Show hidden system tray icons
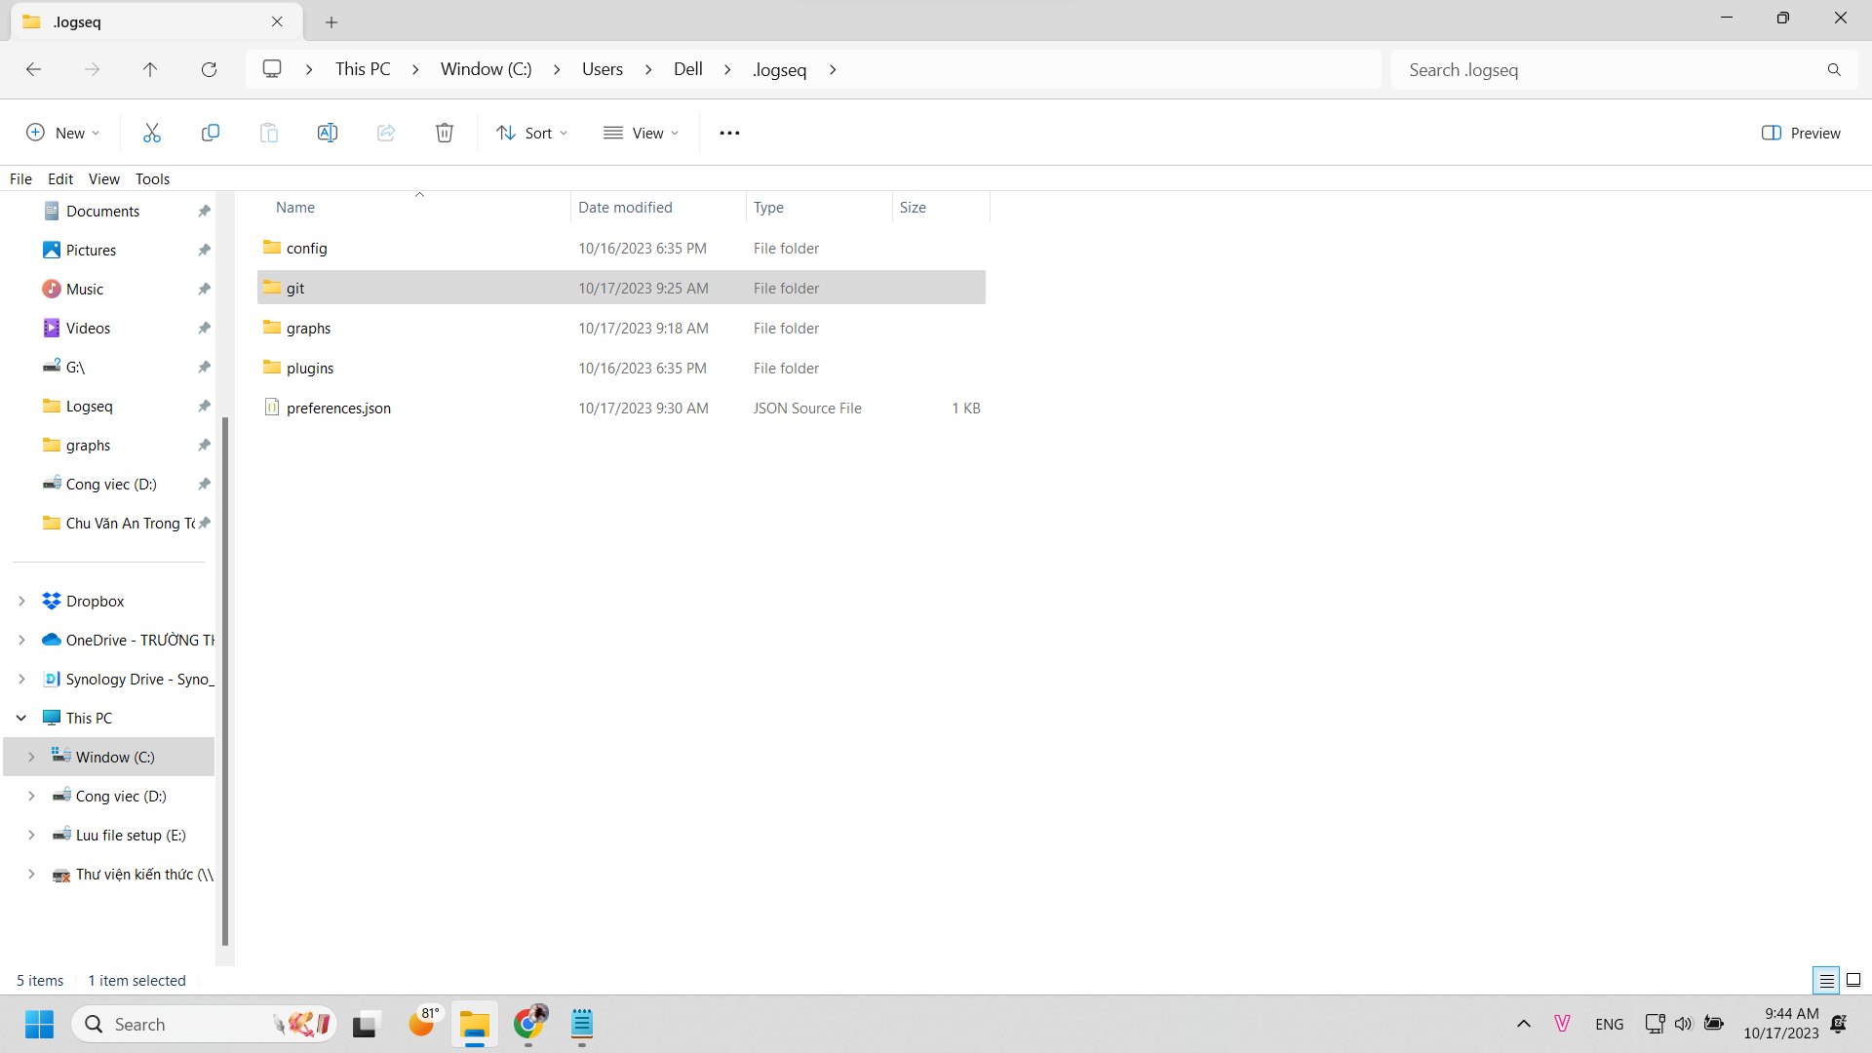 1524,1024
